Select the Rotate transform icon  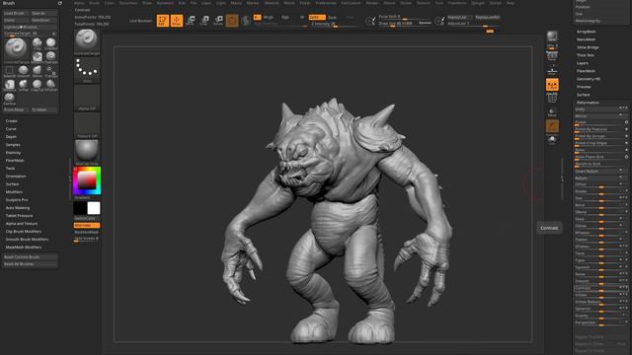point(218,21)
